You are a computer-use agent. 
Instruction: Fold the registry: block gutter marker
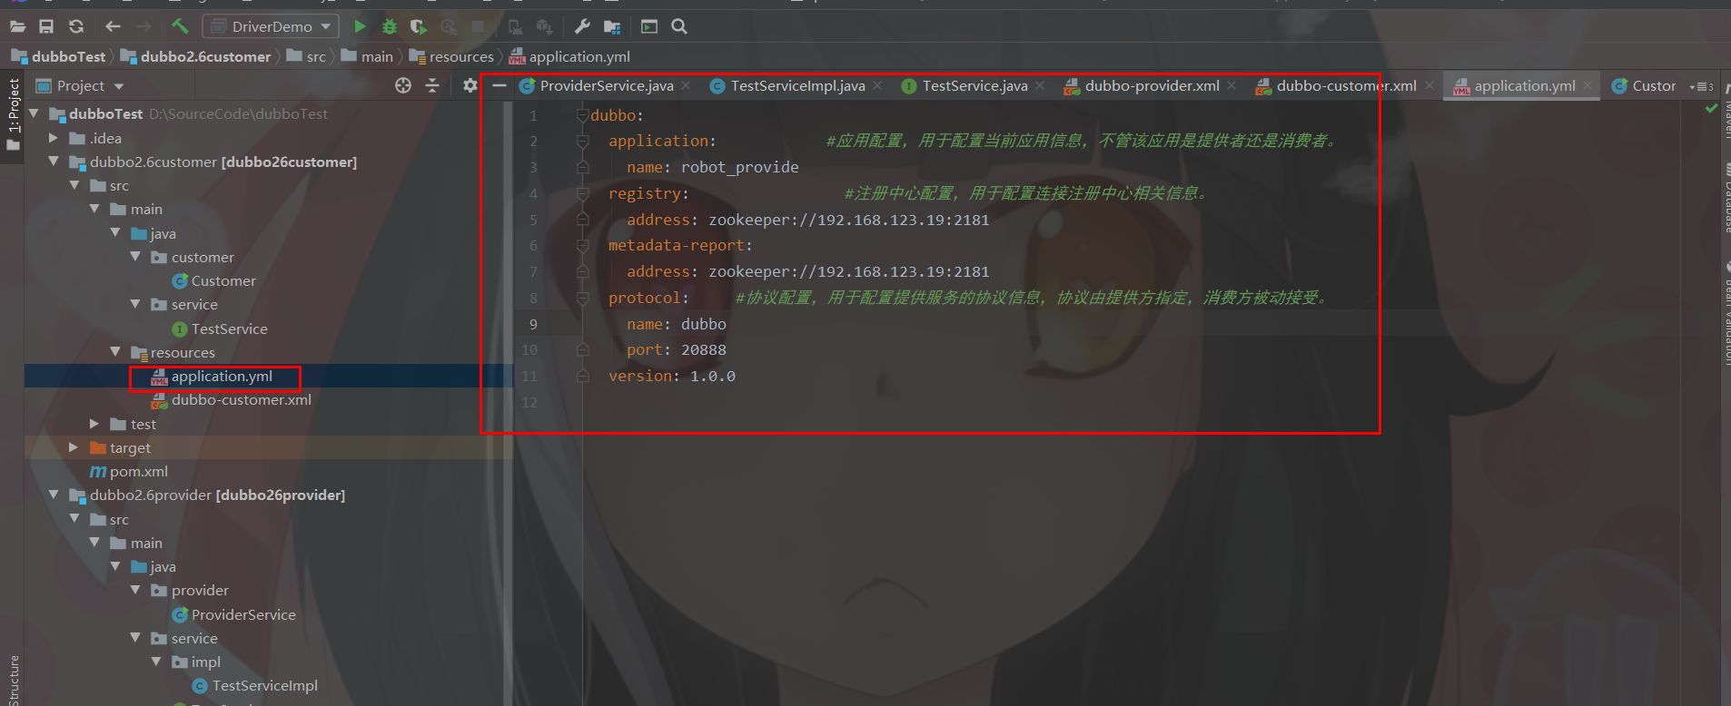click(582, 193)
